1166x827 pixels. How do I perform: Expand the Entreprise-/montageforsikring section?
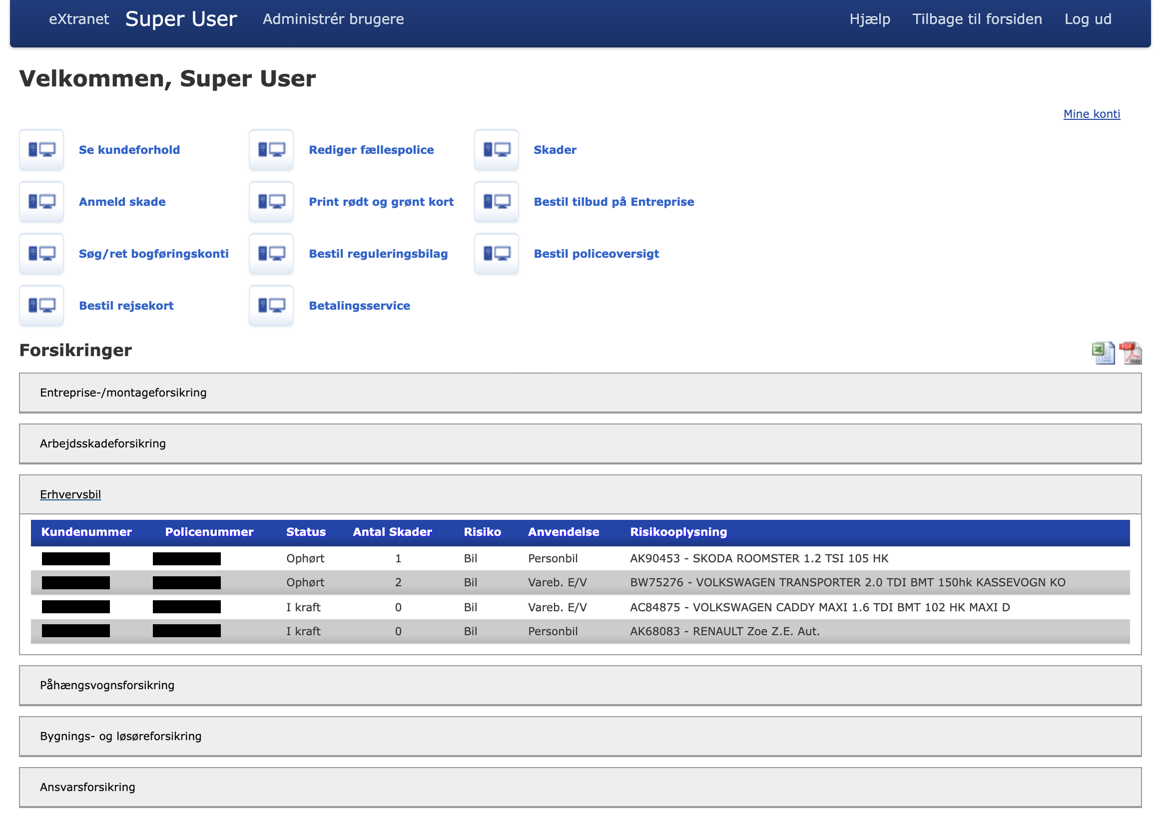tap(123, 393)
